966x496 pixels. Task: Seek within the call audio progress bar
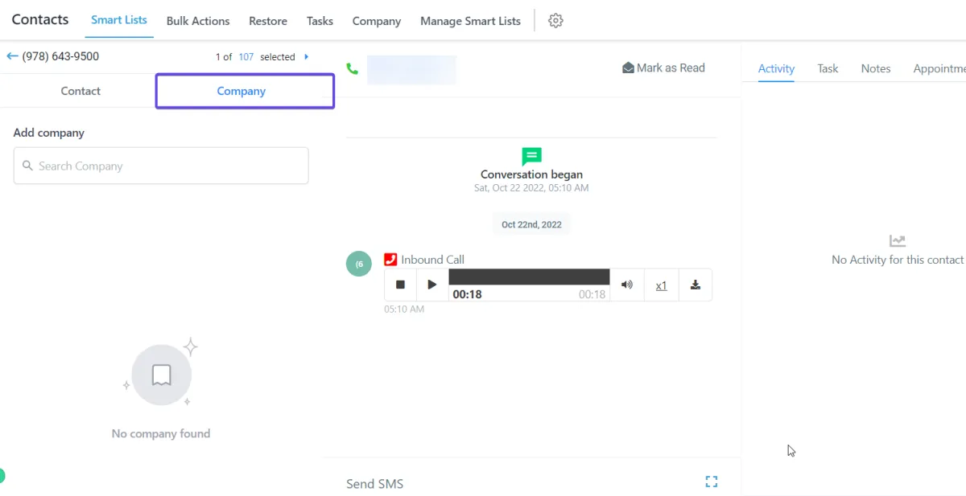tap(529, 277)
